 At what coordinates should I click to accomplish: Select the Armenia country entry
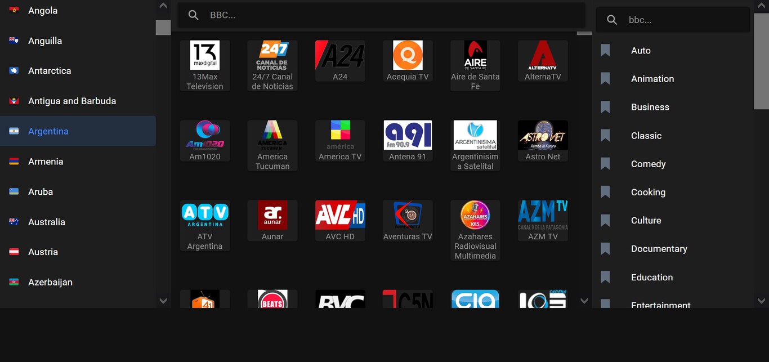[x=46, y=161]
